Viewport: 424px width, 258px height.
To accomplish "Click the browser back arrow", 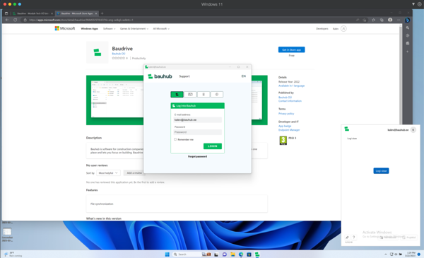I will pyautogui.click(x=7, y=20).
